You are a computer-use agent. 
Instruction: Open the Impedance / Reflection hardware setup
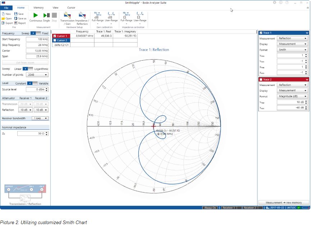coord(82,17)
